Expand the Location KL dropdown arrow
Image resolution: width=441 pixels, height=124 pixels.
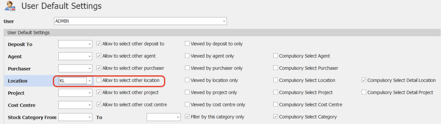pos(90,81)
